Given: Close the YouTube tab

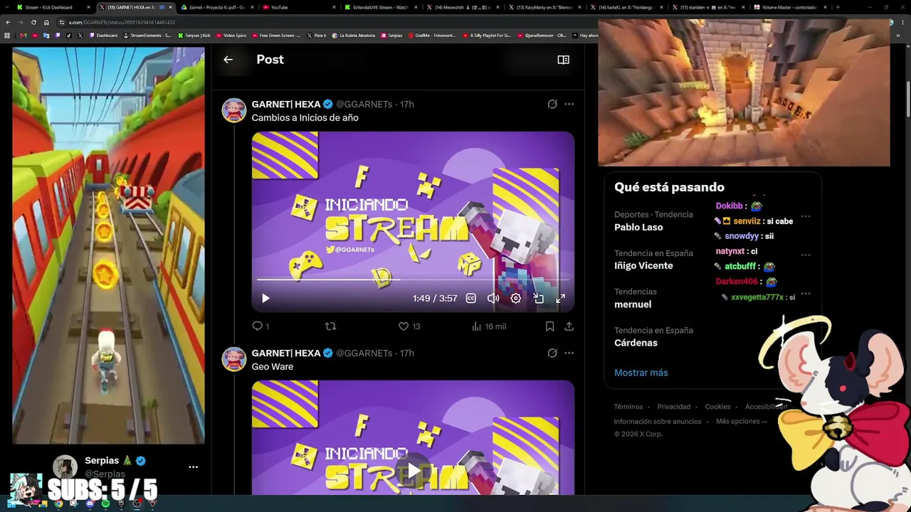Looking at the screenshot, I should (x=334, y=7).
